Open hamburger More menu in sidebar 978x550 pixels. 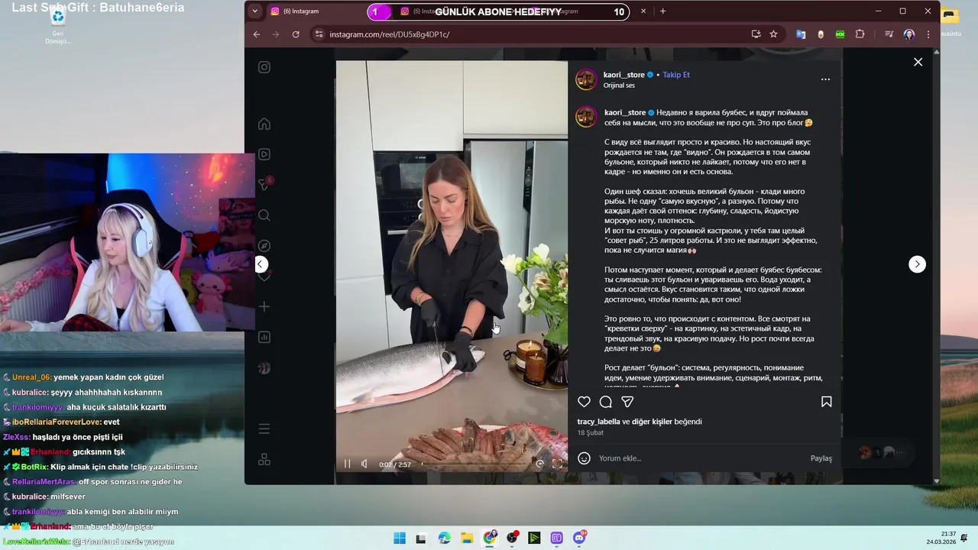click(x=264, y=429)
